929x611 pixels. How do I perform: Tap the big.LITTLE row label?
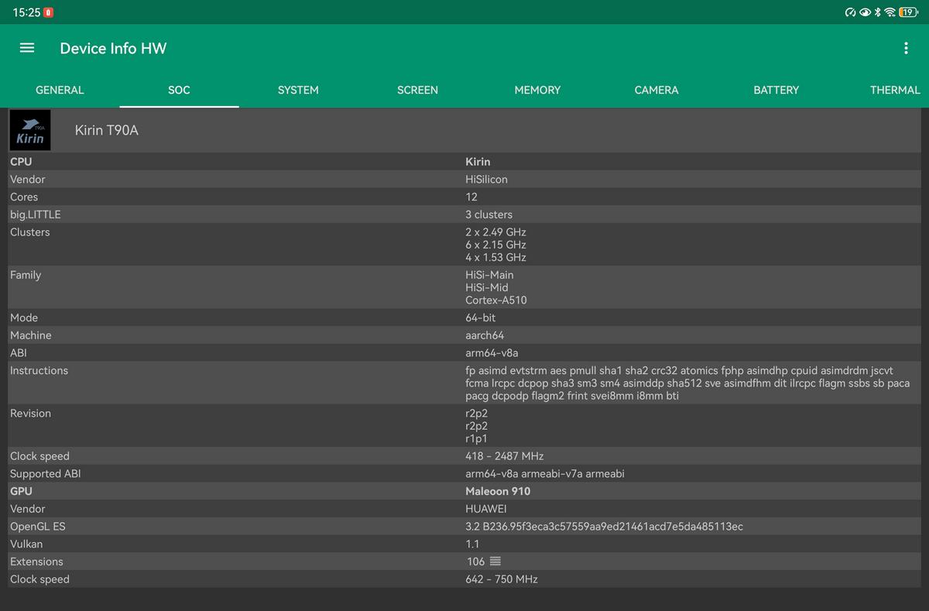point(35,215)
